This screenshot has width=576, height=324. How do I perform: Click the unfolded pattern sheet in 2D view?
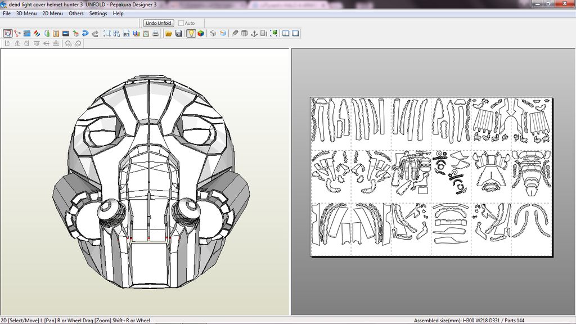431,177
